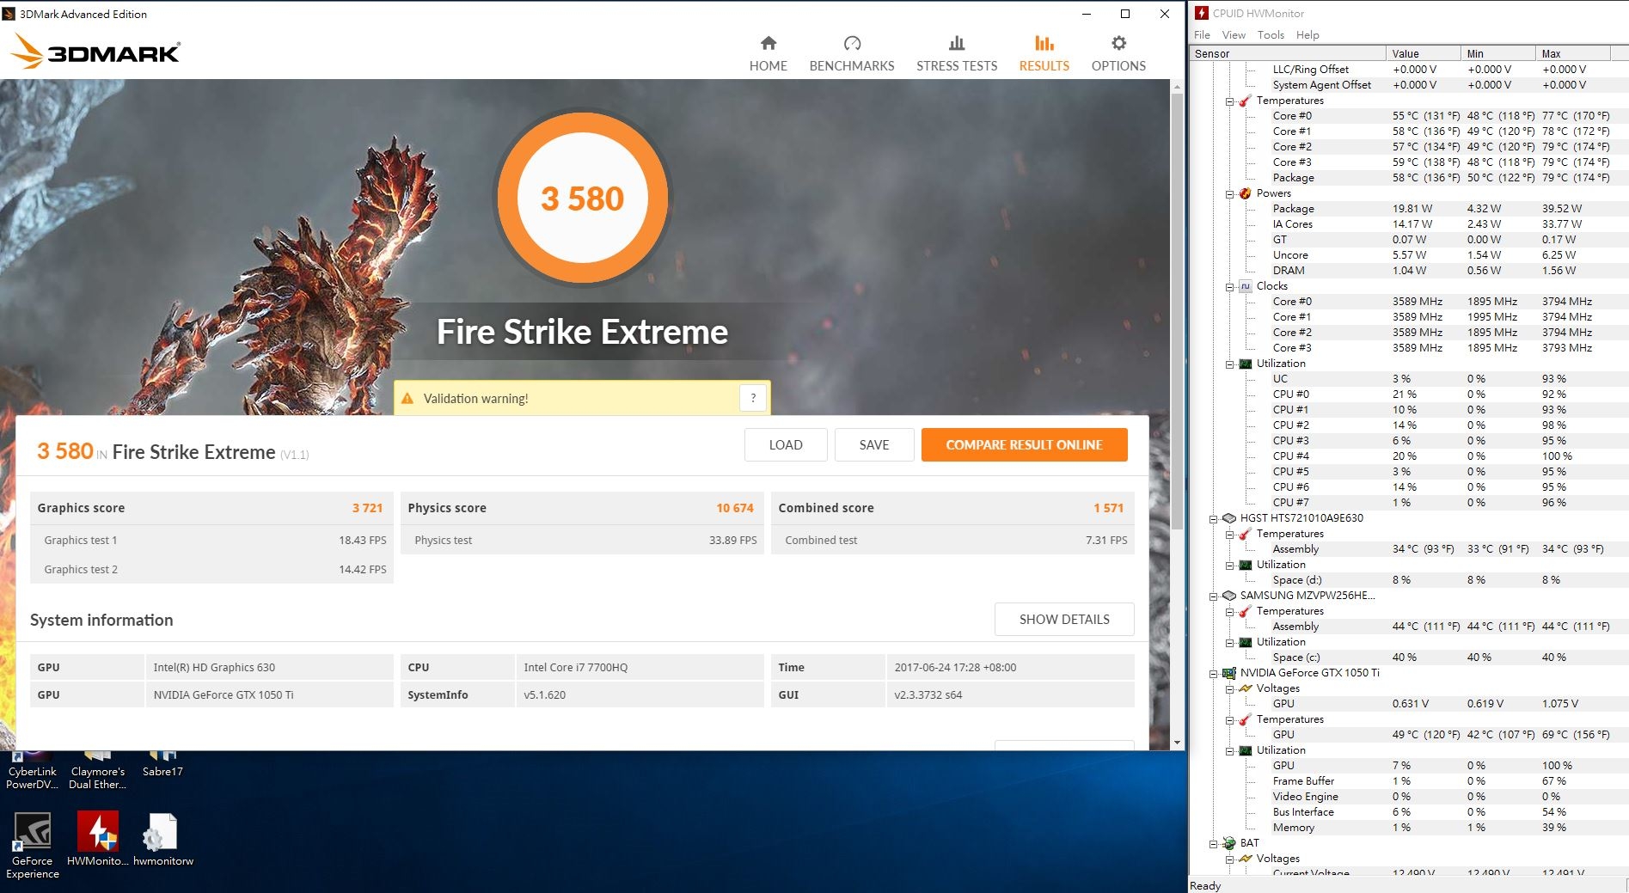Click COMPARE RESULT ONLINE button

point(1024,444)
